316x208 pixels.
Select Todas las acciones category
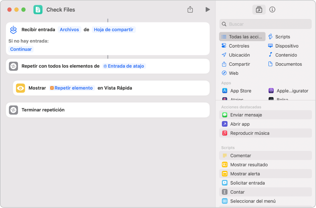pyautogui.click(x=242, y=37)
